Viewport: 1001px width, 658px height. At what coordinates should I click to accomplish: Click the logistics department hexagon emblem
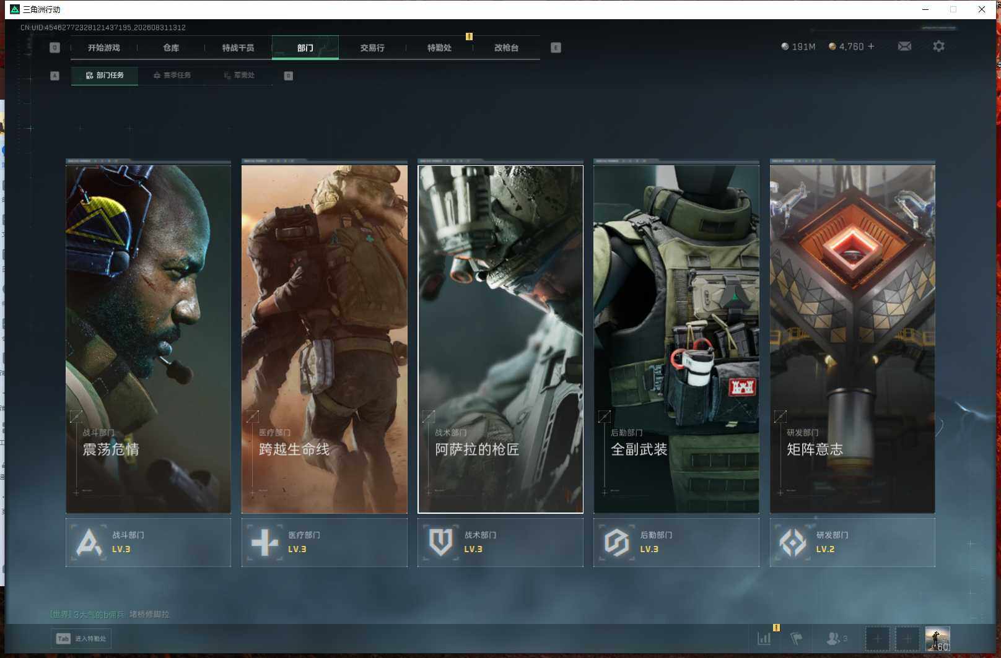tap(617, 542)
